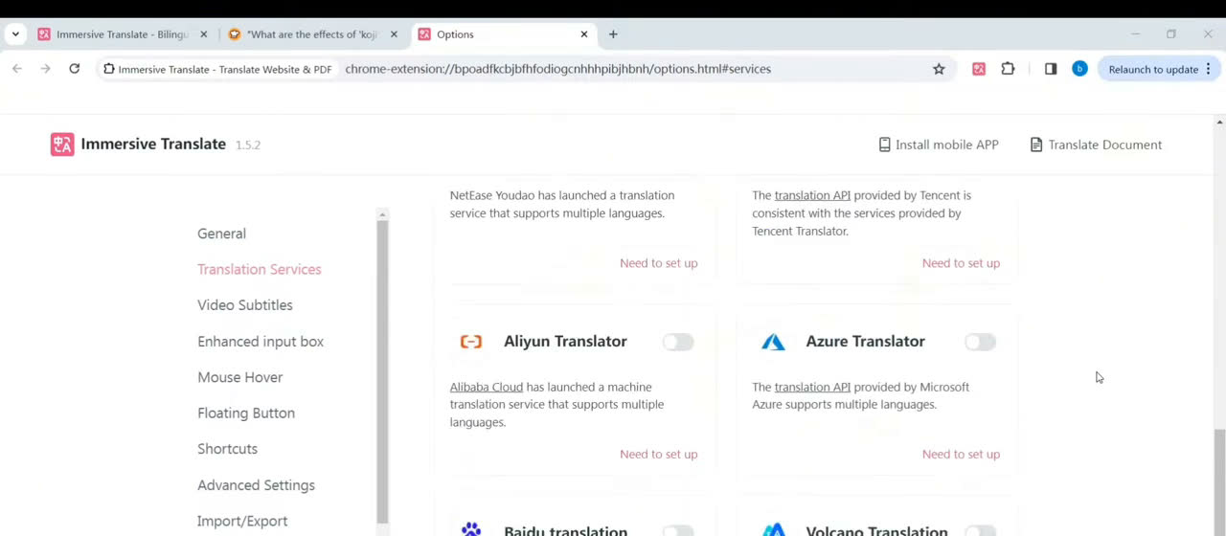
Task: Click the Volcano Translation heading
Action: pos(876,531)
